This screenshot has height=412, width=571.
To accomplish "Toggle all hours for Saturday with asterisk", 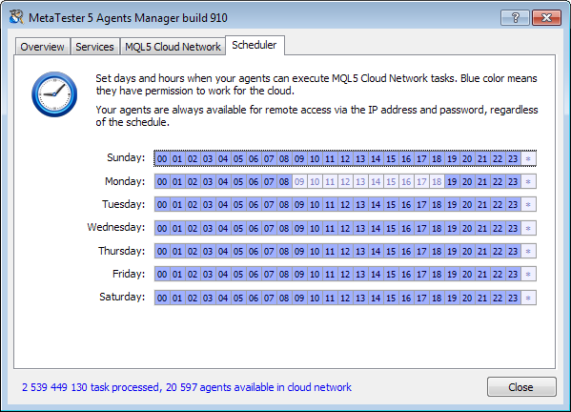I will coord(528,298).
